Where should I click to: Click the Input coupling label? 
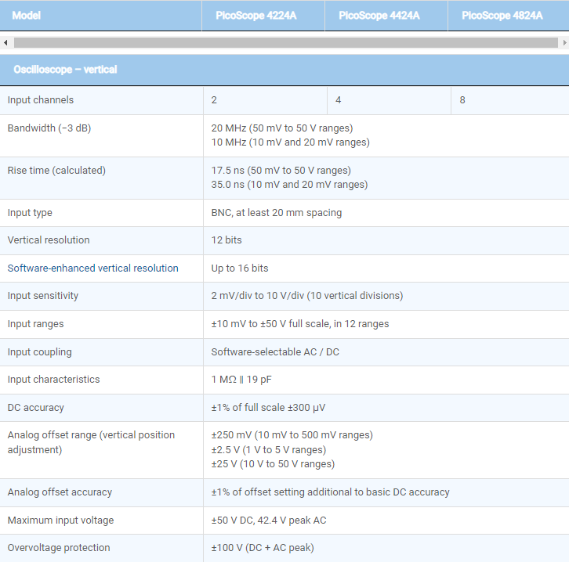[x=39, y=352]
